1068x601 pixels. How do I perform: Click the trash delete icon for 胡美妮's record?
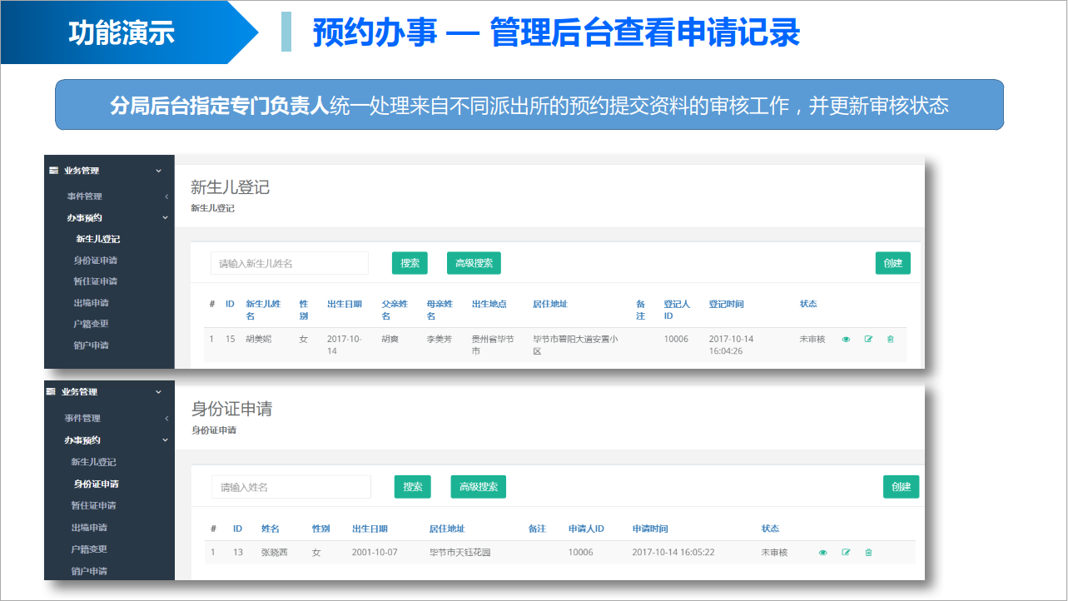[x=890, y=340]
